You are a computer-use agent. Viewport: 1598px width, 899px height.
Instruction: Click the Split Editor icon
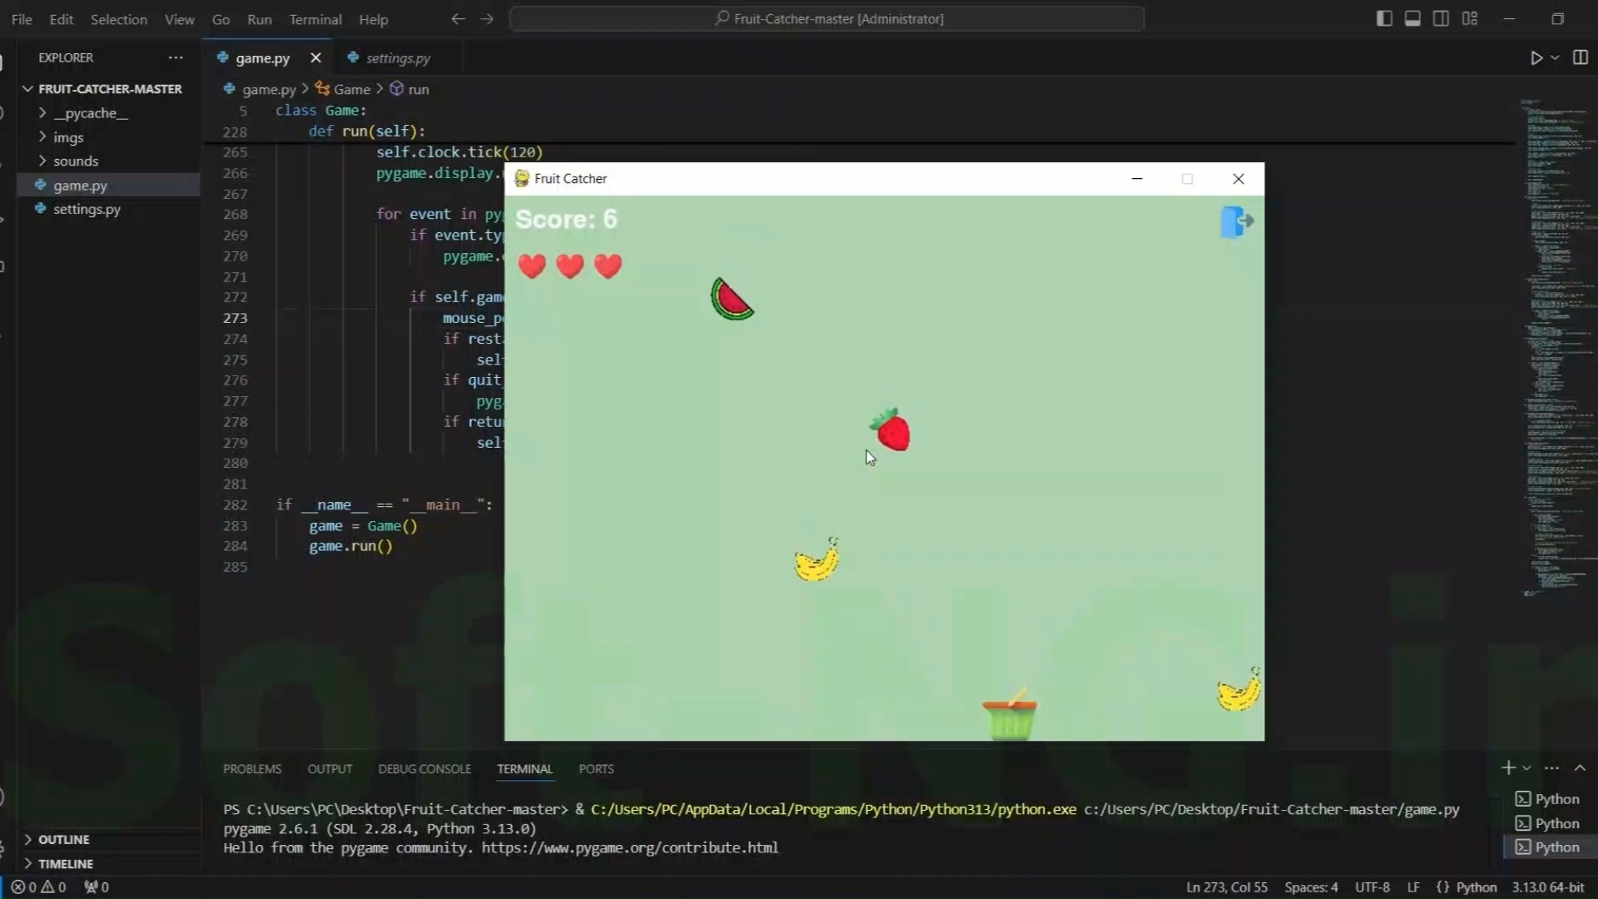[x=1580, y=57]
